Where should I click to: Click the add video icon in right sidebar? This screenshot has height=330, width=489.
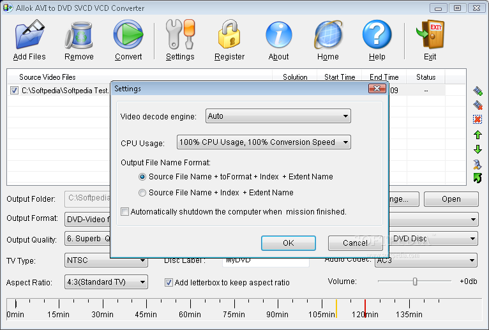click(x=478, y=91)
